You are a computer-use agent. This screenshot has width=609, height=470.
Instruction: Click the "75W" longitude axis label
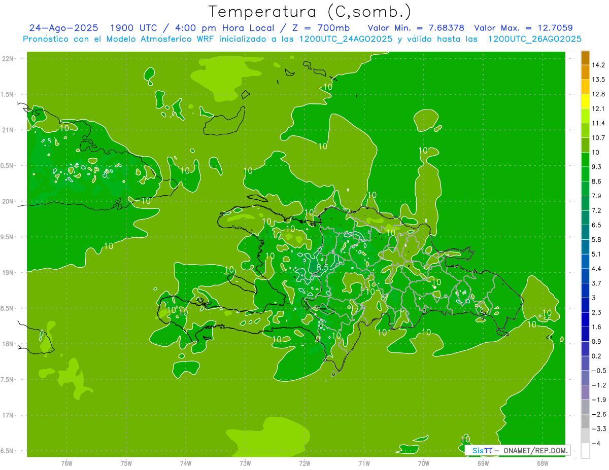pyautogui.click(x=126, y=463)
